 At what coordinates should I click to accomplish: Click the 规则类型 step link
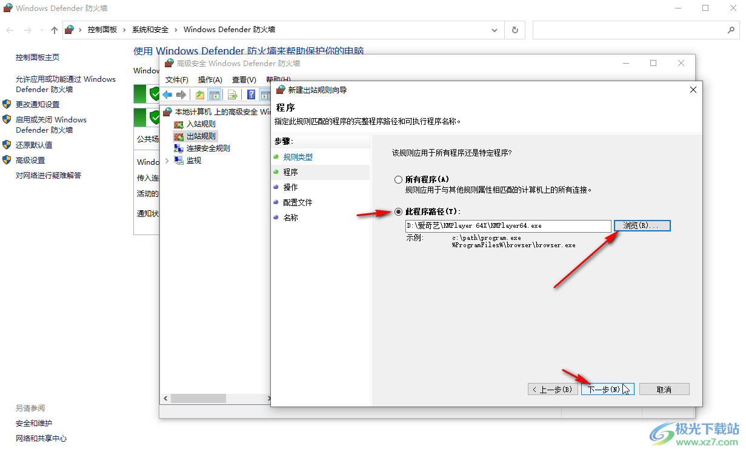pos(298,157)
